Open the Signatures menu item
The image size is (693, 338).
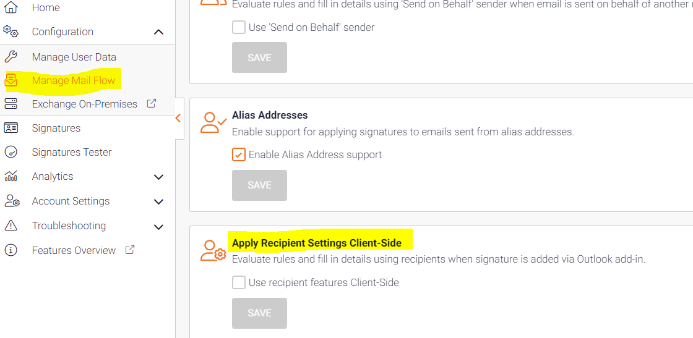(56, 128)
